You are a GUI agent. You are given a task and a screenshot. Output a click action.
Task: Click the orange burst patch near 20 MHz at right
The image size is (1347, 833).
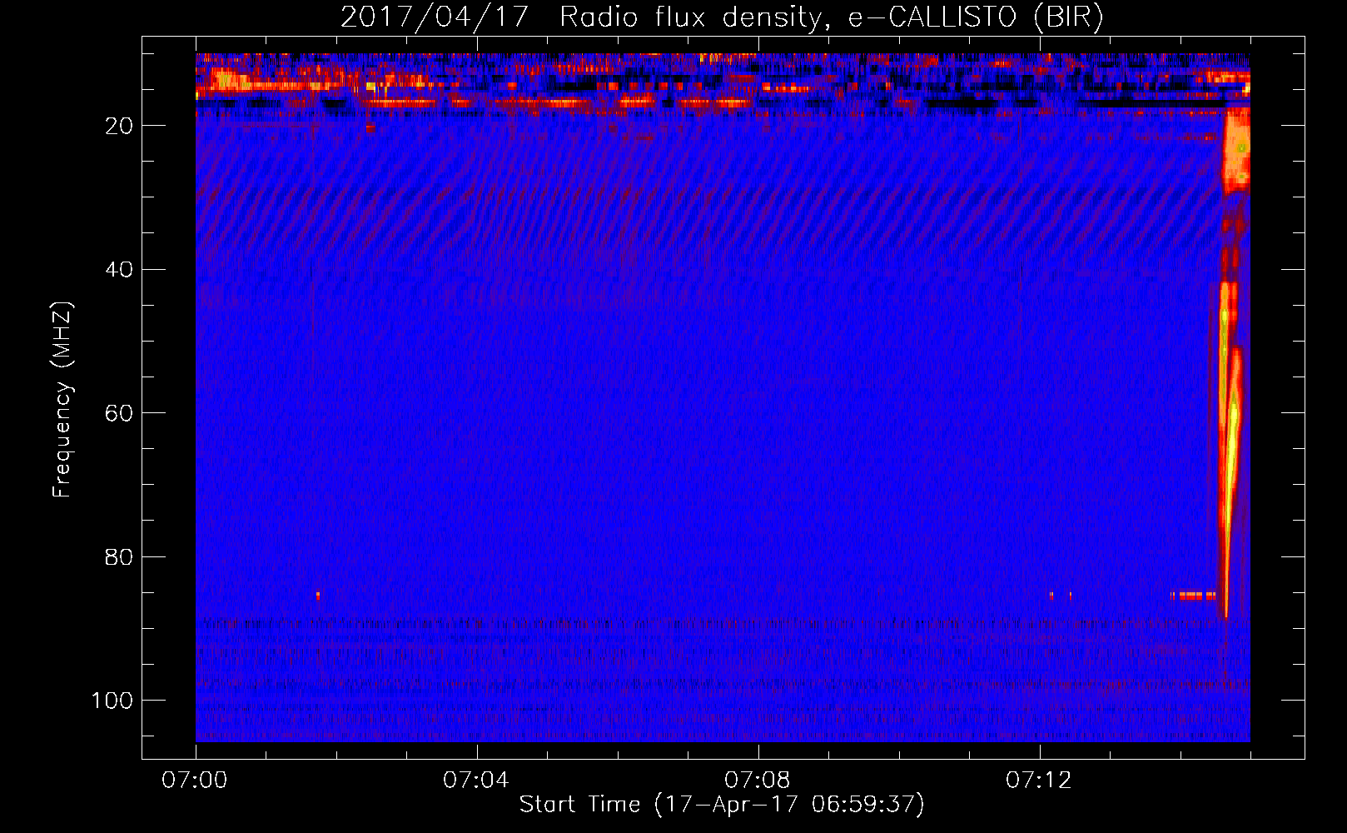click(1236, 150)
